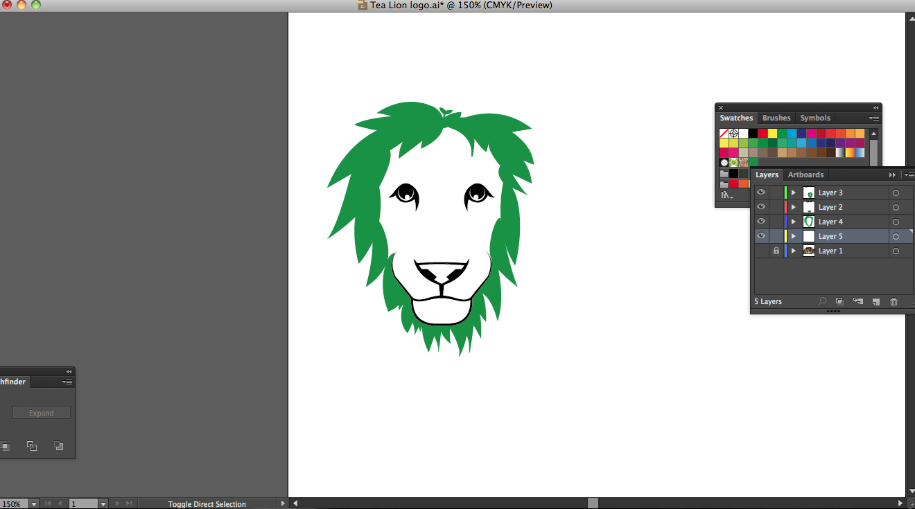This screenshot has height=509, width=915.
Task: Hide Layer 3 using its eye icon
Action: [761, 193]
